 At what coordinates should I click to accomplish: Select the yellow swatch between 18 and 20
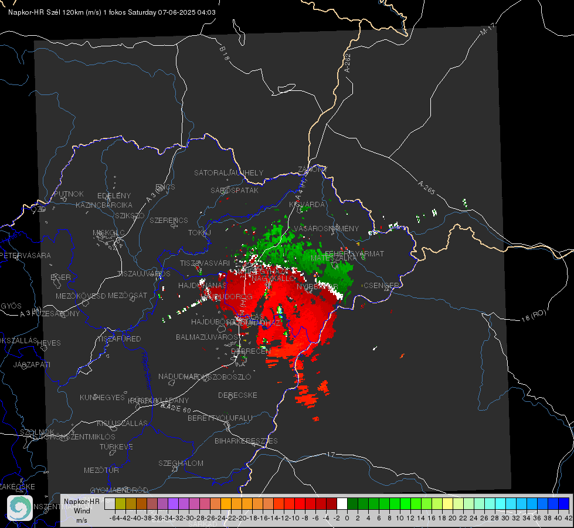pyautogui.click(x=447, y=504)
